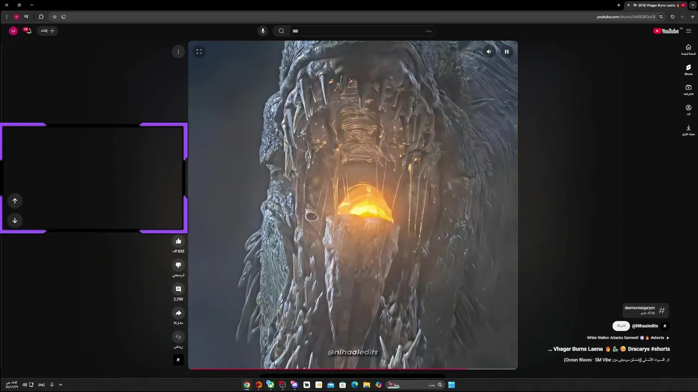Open Shorts in the YouTube sidebar

pos(688,70)
